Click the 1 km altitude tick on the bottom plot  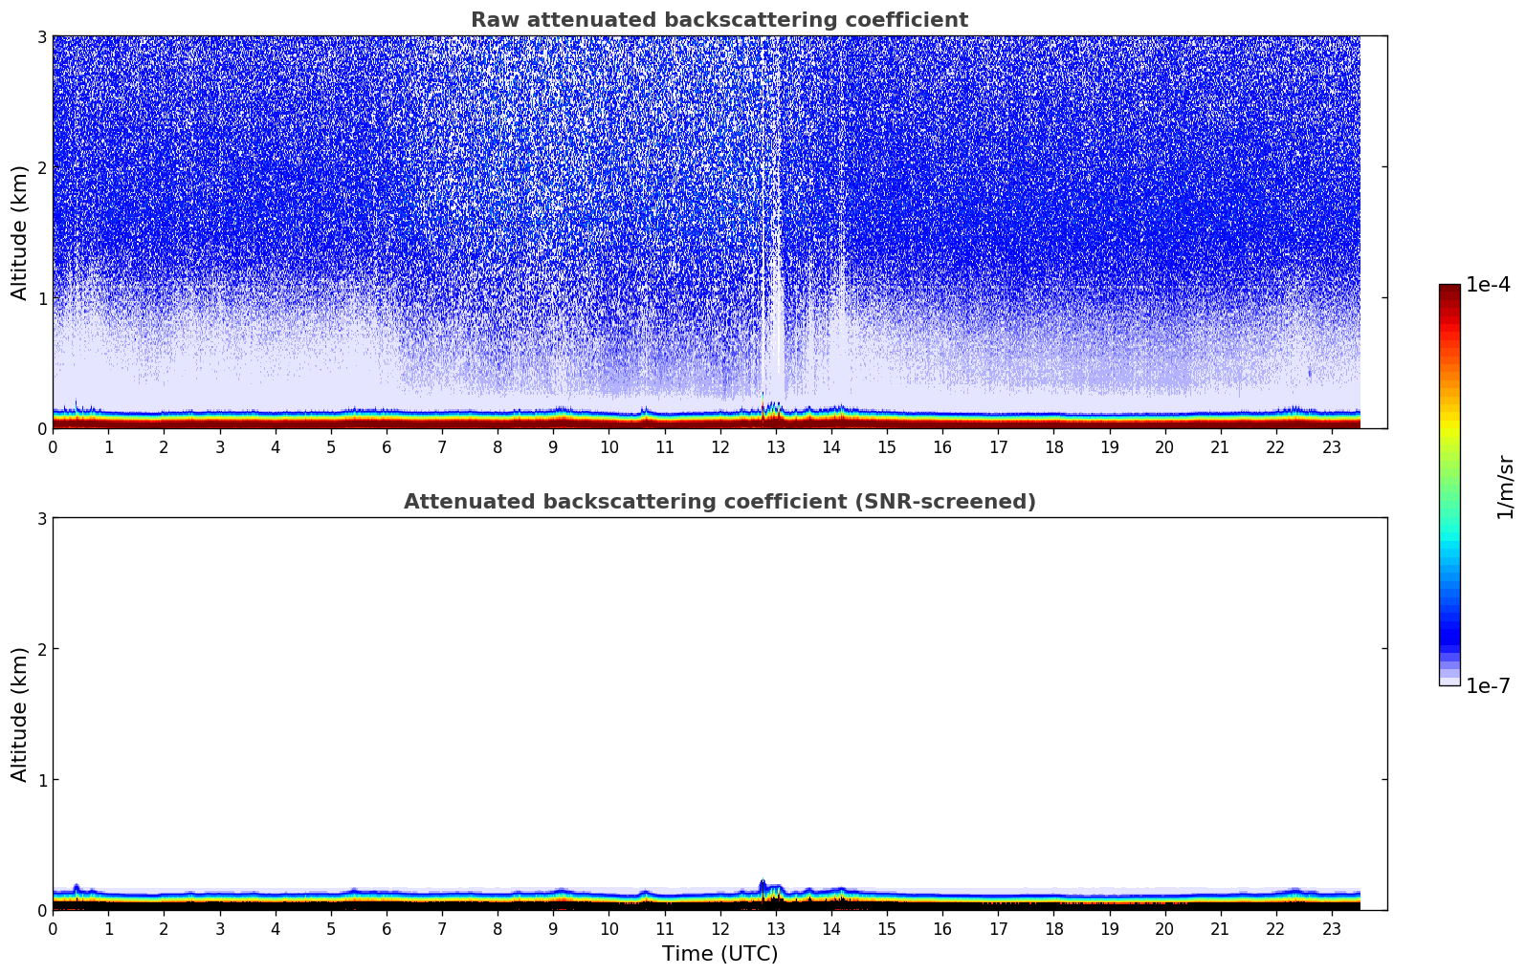[x=42, y=780]
